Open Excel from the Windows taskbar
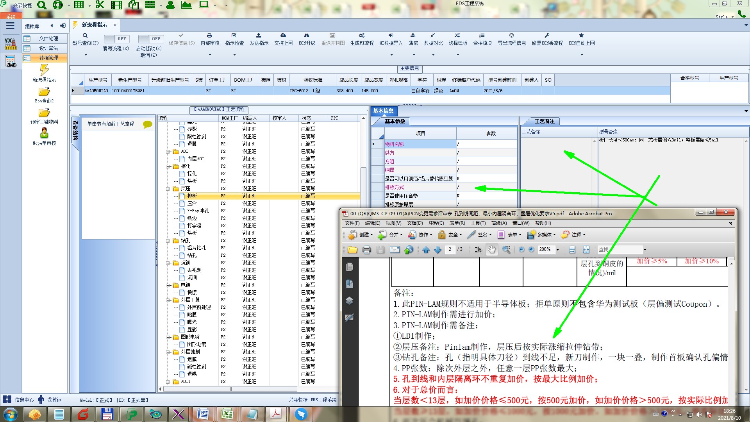 coord(227,414)
